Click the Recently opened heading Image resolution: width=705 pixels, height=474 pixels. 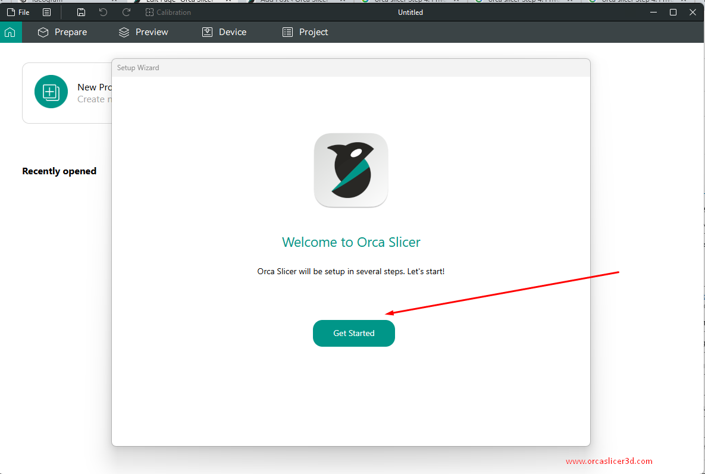click(59, 171)
